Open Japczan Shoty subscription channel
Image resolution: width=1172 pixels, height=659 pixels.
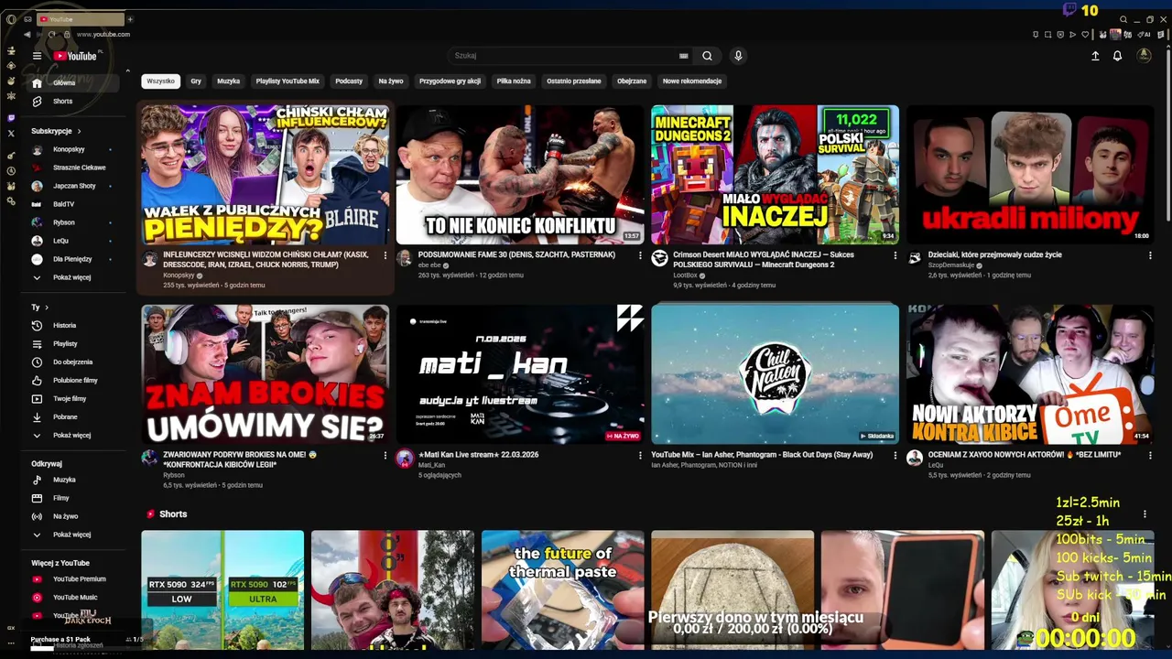(73, 186)
